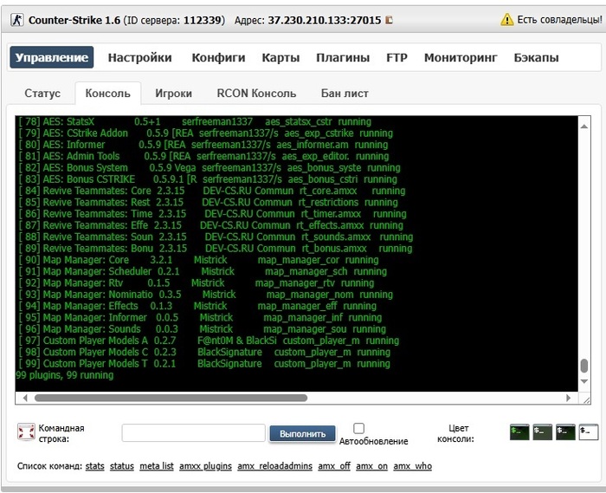Click the copy address icon
The width and height of the screenshot is (606, 493).
click(389, 20)
